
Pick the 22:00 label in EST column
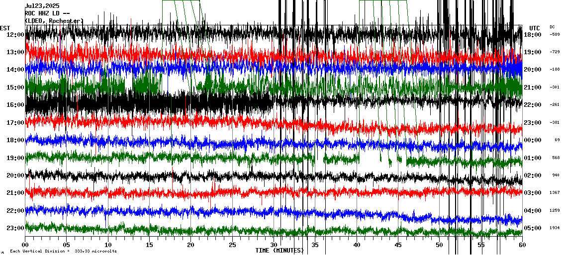point(15,210)
